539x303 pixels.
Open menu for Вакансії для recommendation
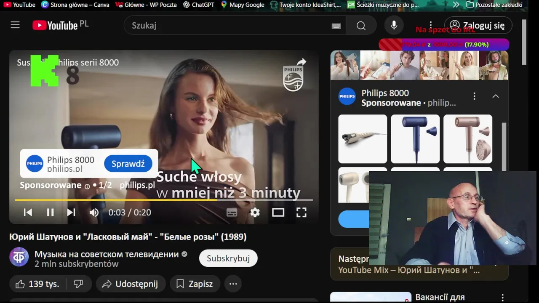[502, 298]
